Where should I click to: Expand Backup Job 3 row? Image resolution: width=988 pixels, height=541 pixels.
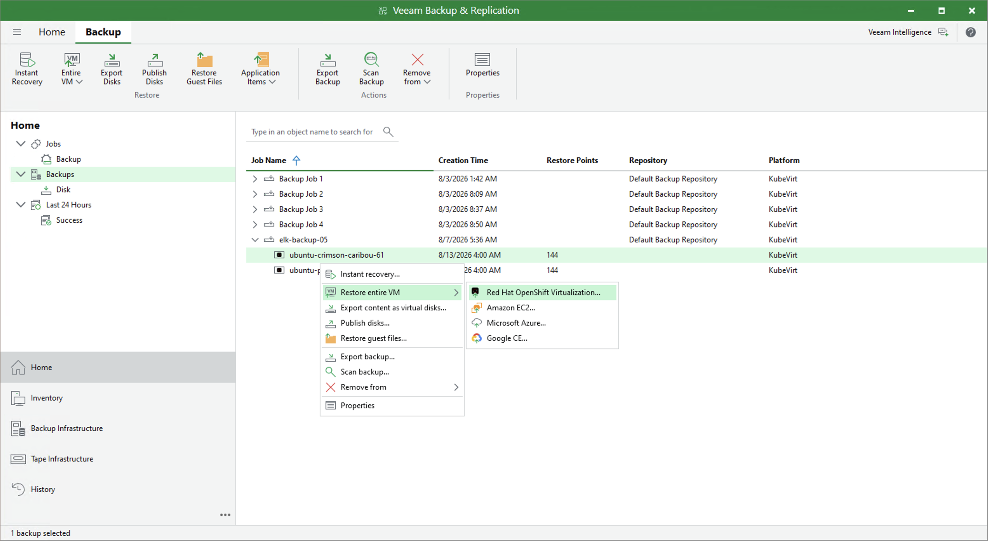(x=255, y=209)
